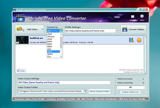Click the Video Output Folder path field
160x108 pixels.
(52, 91)
